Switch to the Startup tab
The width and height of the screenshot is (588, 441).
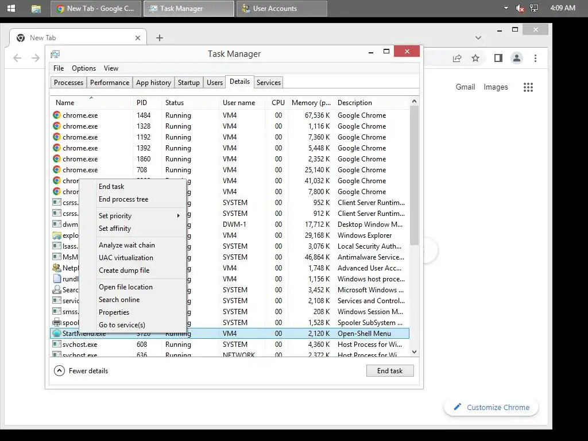point(188,83)
